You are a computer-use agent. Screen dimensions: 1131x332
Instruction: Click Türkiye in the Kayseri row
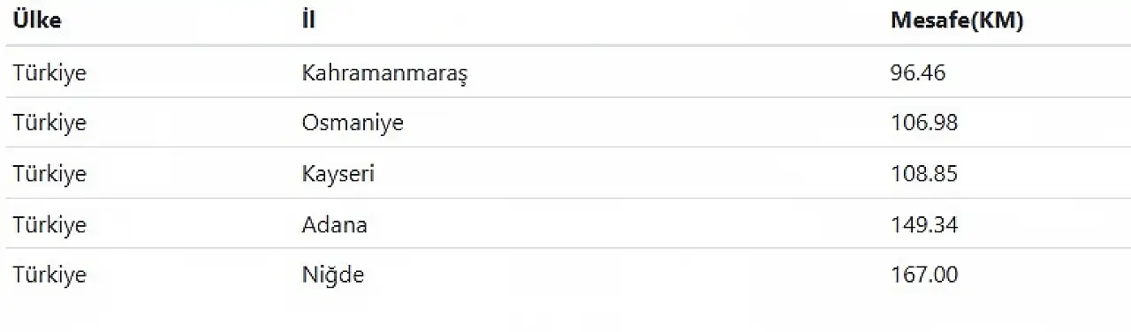click(49, 174)
